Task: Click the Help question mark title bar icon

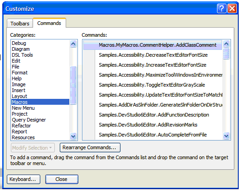Action: [x=222, y=9]
